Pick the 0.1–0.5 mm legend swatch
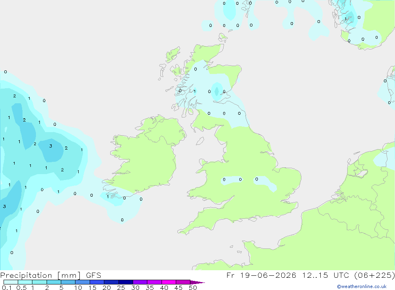Image resolution: width=395 pixels, height=290 pixels. tap(11, 282)
